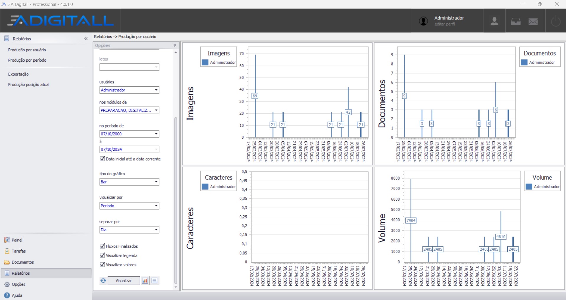Click the Ajuda question mark icon
The image size is (566, 300).
[x=7, y=295]
